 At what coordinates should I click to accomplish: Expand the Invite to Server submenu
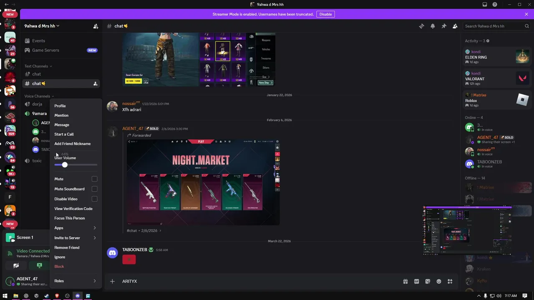76,238
